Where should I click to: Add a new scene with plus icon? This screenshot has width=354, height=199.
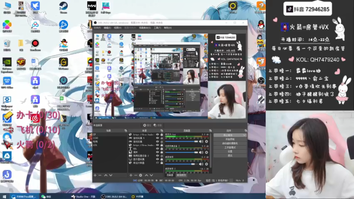tap(95, 175)
